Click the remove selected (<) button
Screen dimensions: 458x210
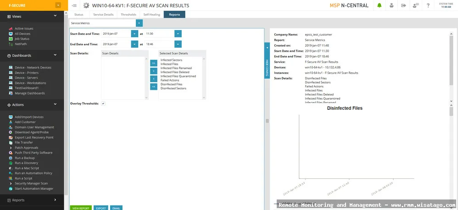point(154,79)
